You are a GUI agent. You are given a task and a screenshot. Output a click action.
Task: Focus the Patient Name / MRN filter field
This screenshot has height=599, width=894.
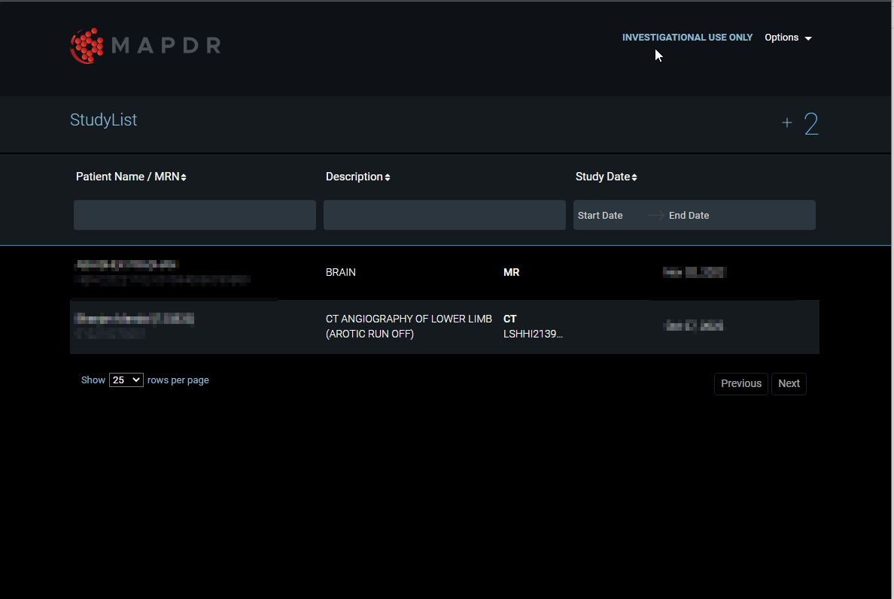(194, 215)
